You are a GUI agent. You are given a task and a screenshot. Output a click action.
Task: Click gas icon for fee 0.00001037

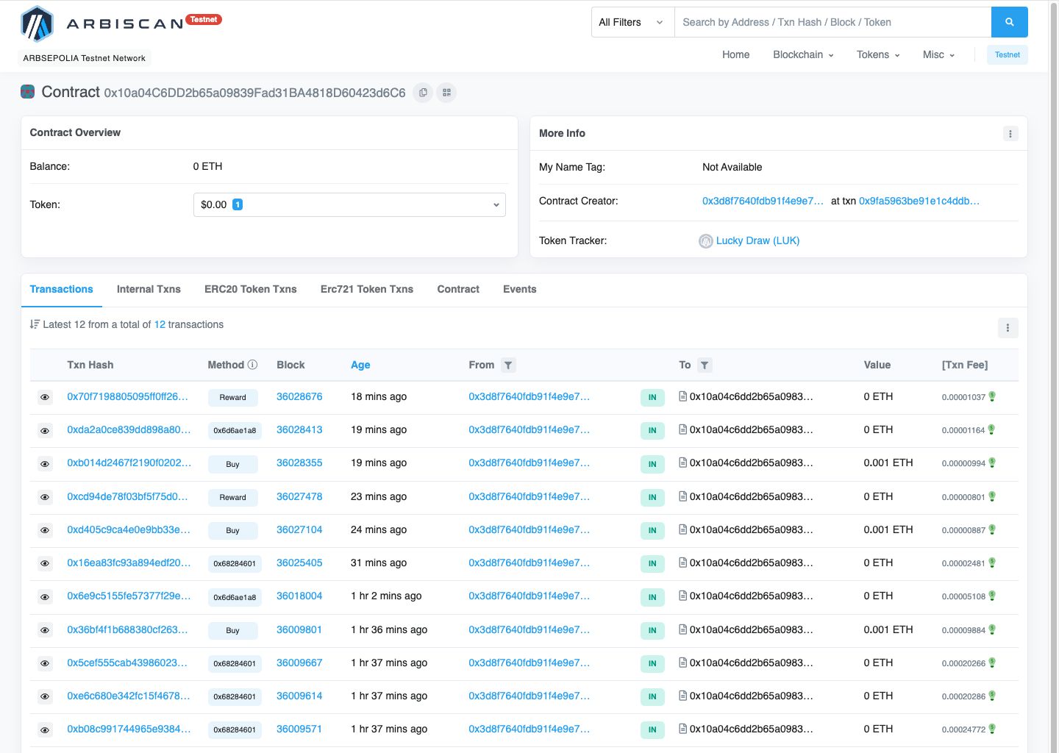(x=992, y=397)
